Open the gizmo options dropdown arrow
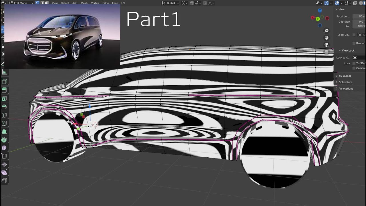The image size is (366, 206). (331, 3)
